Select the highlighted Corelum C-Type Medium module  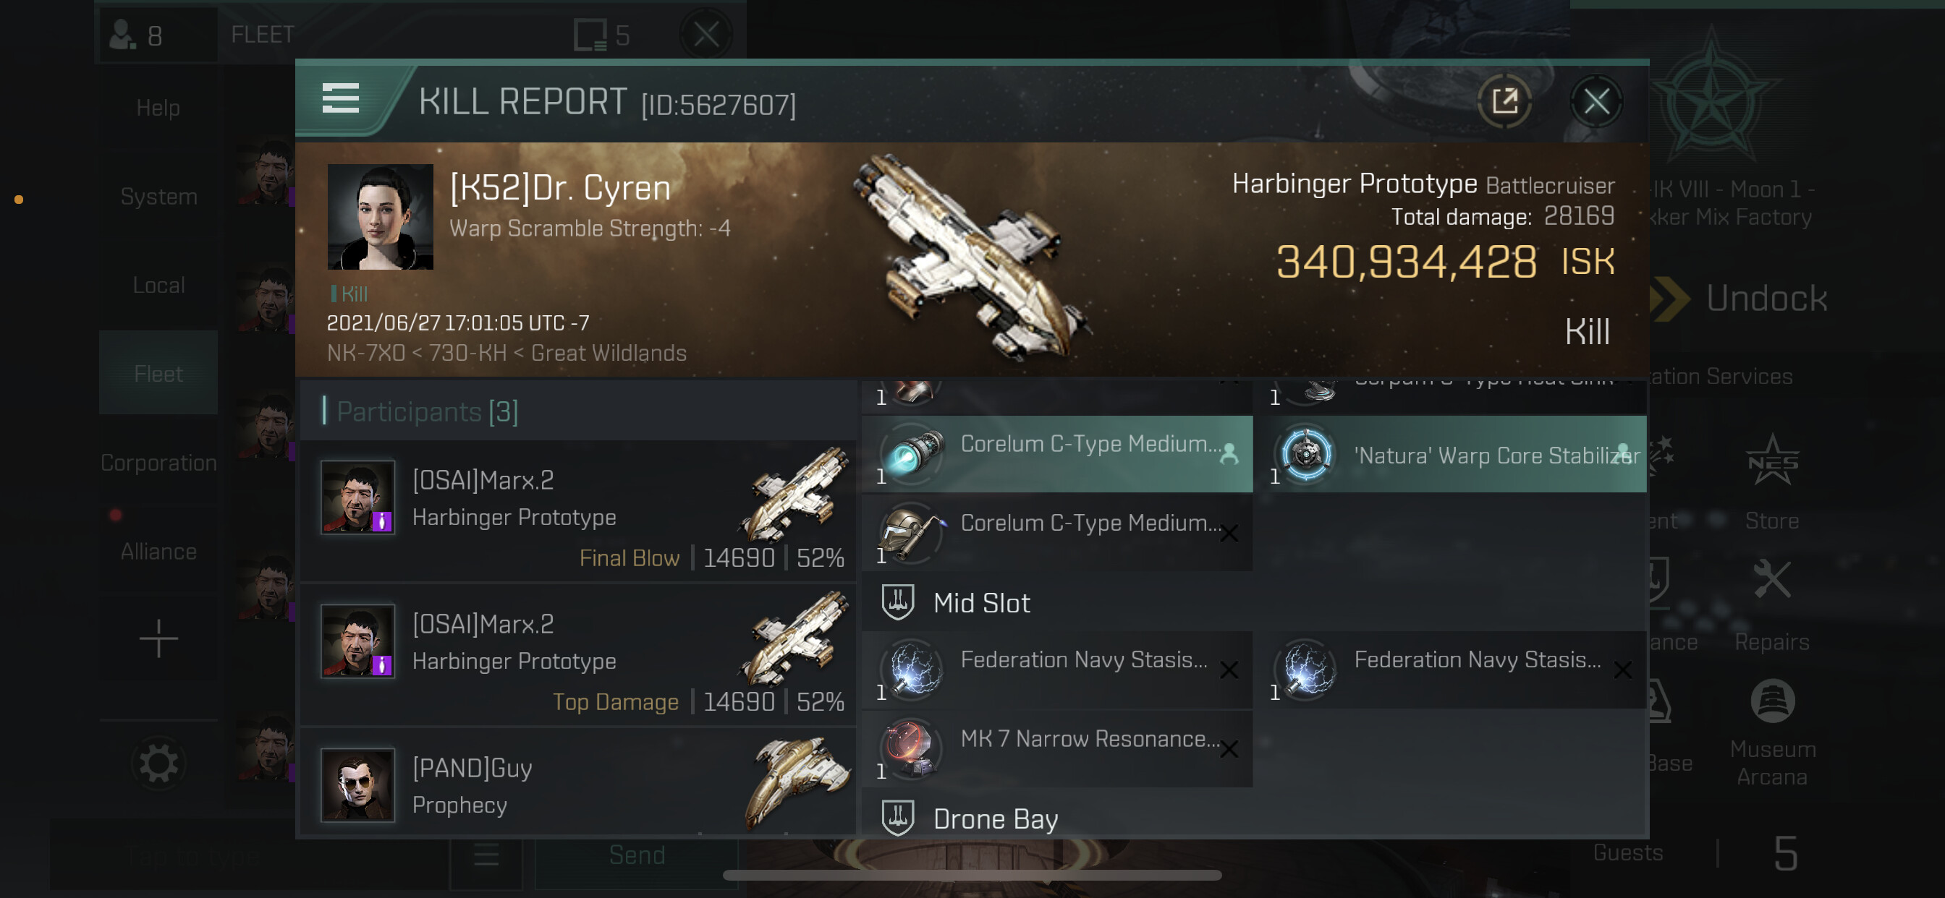tap(1057, 454)
